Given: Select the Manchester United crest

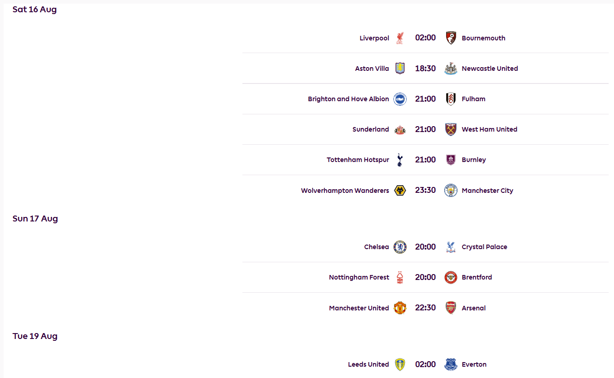Looking at the screenshot, I should point(400,308).
